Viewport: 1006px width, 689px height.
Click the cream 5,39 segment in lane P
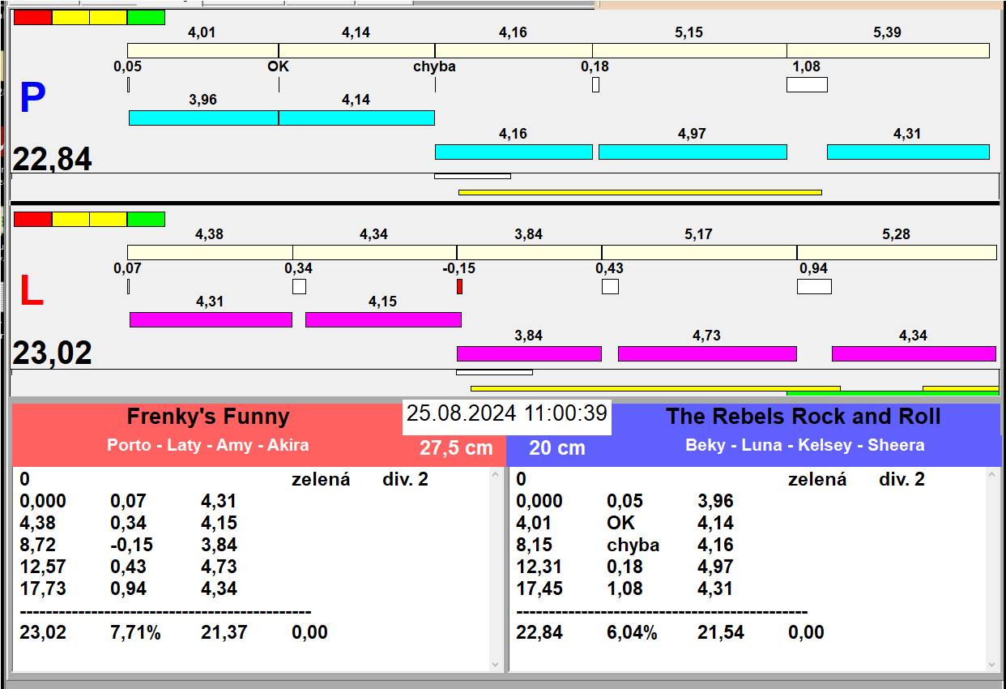(888, 50)
